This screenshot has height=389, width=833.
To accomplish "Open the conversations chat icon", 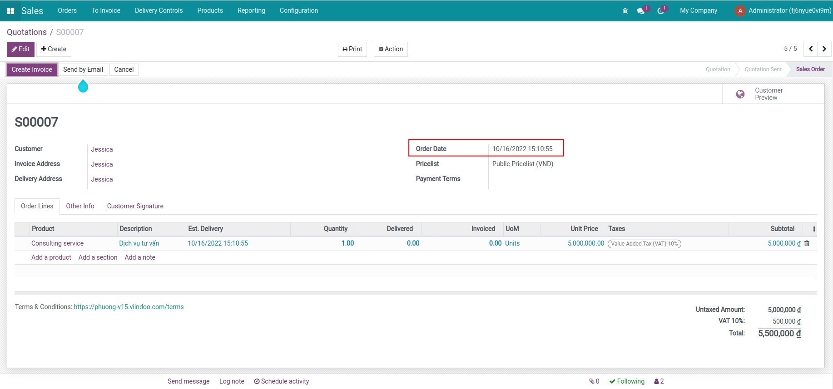I will coord(641,11).
